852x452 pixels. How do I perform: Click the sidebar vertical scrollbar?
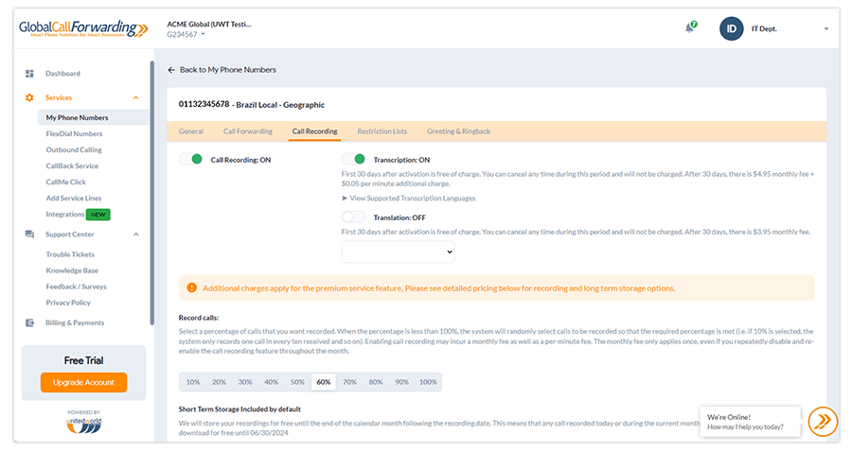(x=152, y=193)
